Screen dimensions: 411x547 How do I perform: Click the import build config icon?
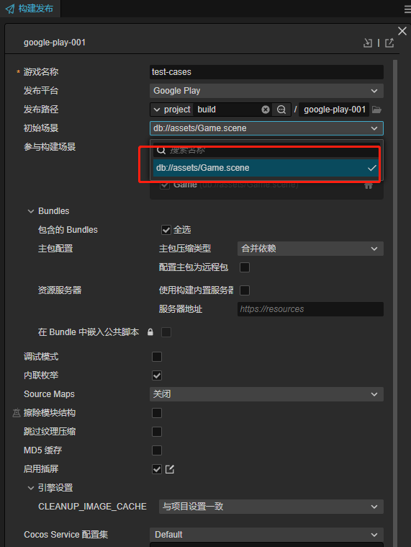[368, 43]
